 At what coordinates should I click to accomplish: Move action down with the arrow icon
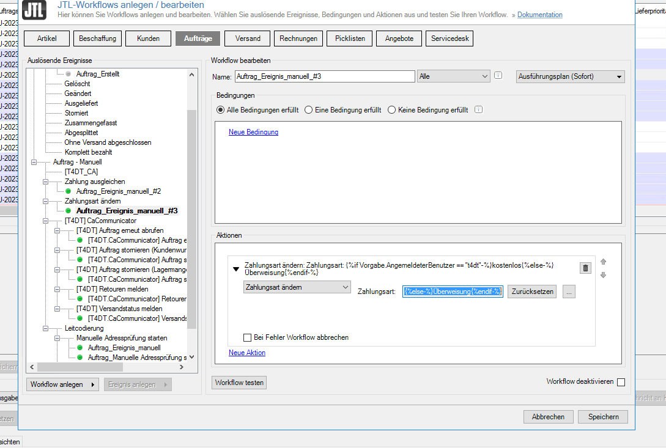click(x=603, y=275)
